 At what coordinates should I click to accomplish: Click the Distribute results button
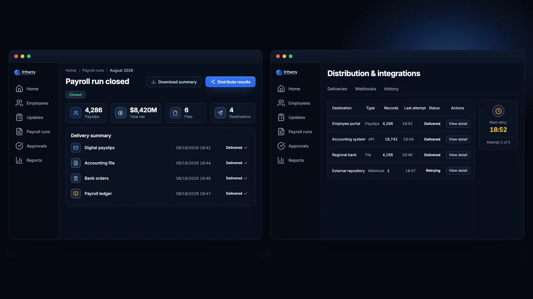pos(231,82)
